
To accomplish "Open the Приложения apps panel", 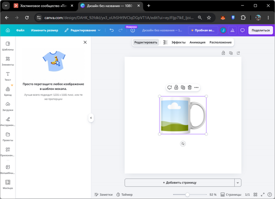I will click(8, 152).
